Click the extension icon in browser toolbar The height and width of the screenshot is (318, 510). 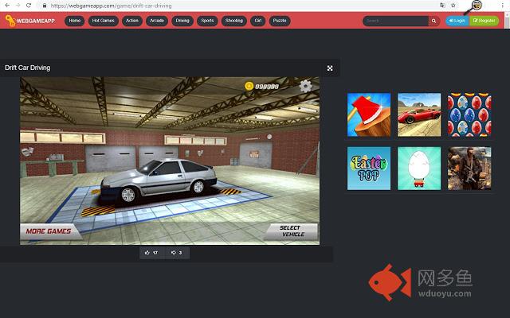click(x=477, y=5)
